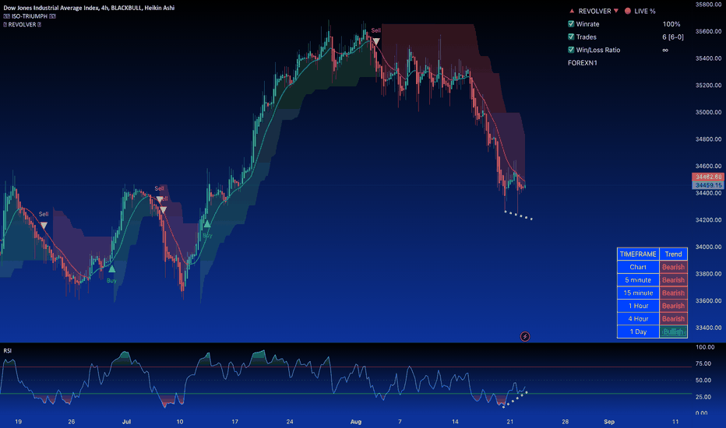Click the 21 date label on the time axis
Screen dimensions: 726x428
click(x=509, y=422)
